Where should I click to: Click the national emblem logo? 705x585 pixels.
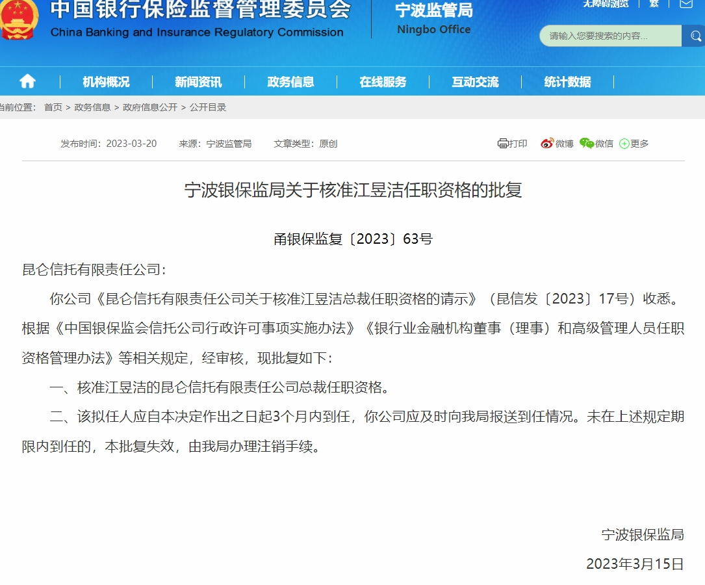(x=18, y=20)
